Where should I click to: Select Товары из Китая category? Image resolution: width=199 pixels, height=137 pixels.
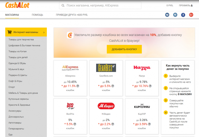(17, 51)
